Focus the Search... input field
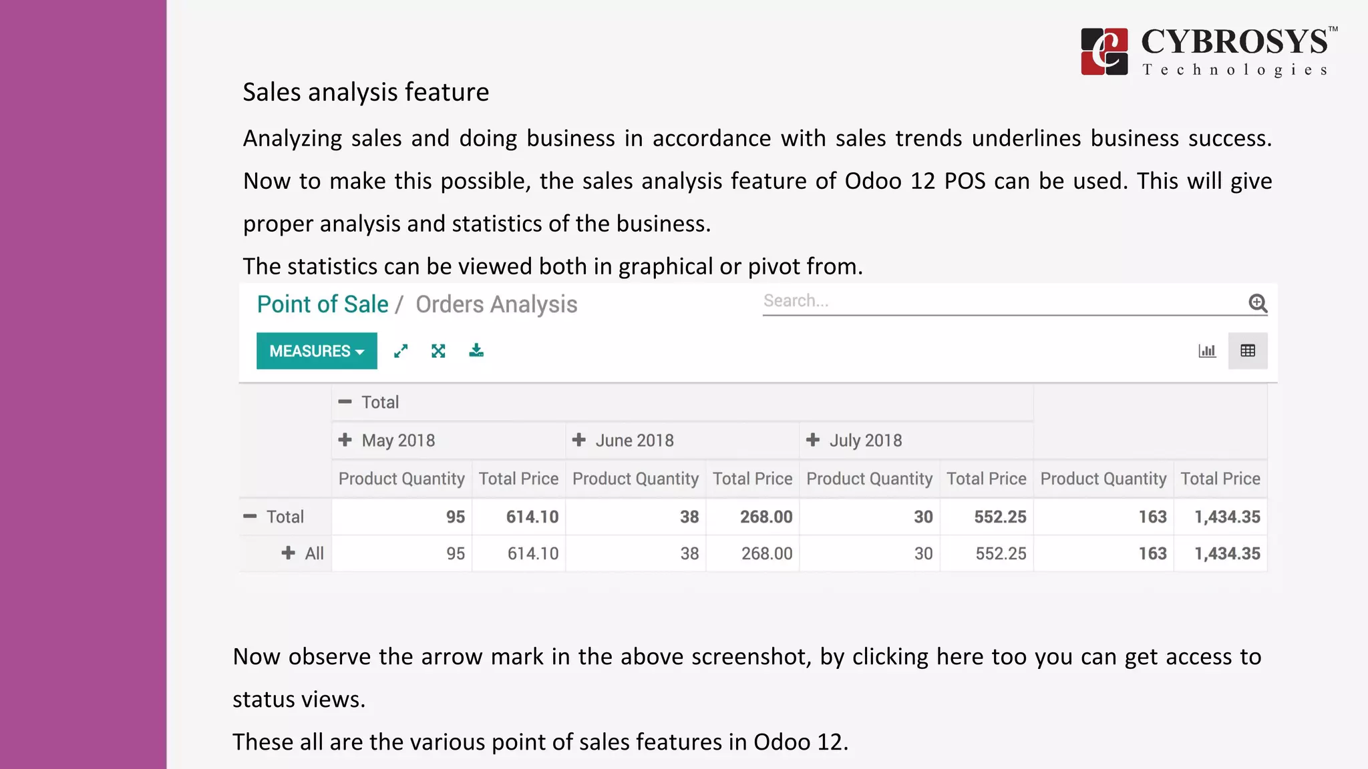 click(1004, 302)
